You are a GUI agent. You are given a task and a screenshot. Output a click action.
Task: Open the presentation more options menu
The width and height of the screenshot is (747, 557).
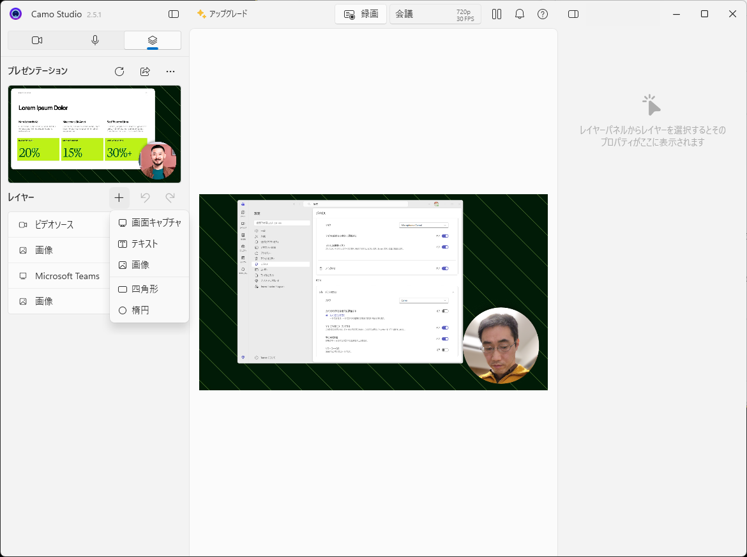tap(170, 72)
